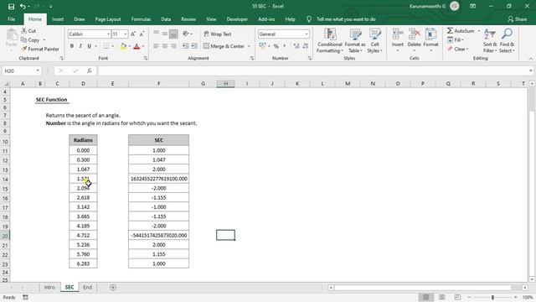The width and height of the screenshot is (536, 302).
Task: Toggle Wrap Text
Action: tap(218, 34)
